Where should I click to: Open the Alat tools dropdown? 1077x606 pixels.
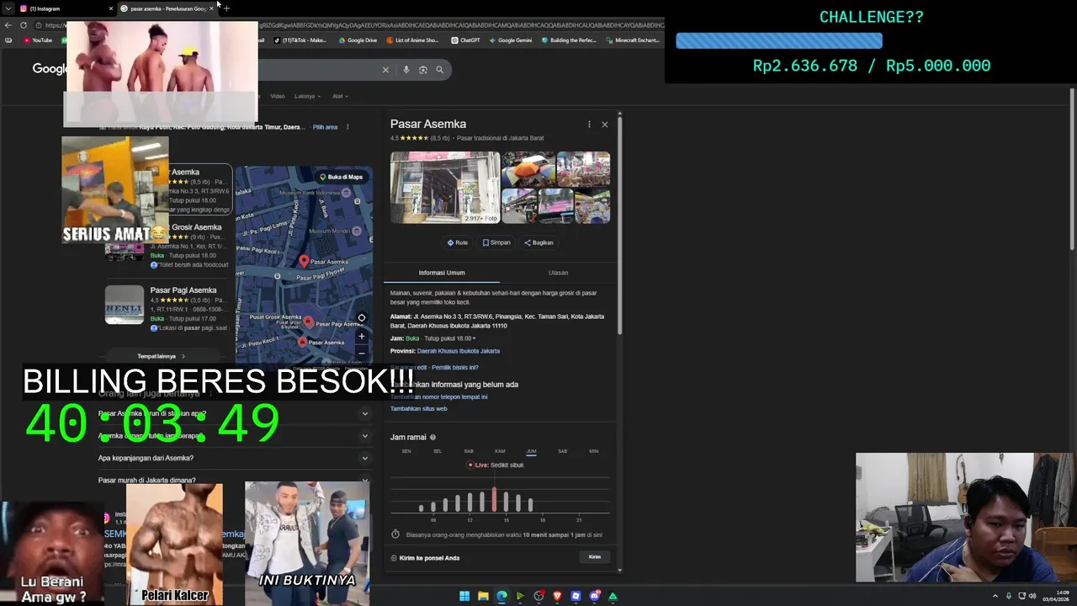tap(340, 96)
